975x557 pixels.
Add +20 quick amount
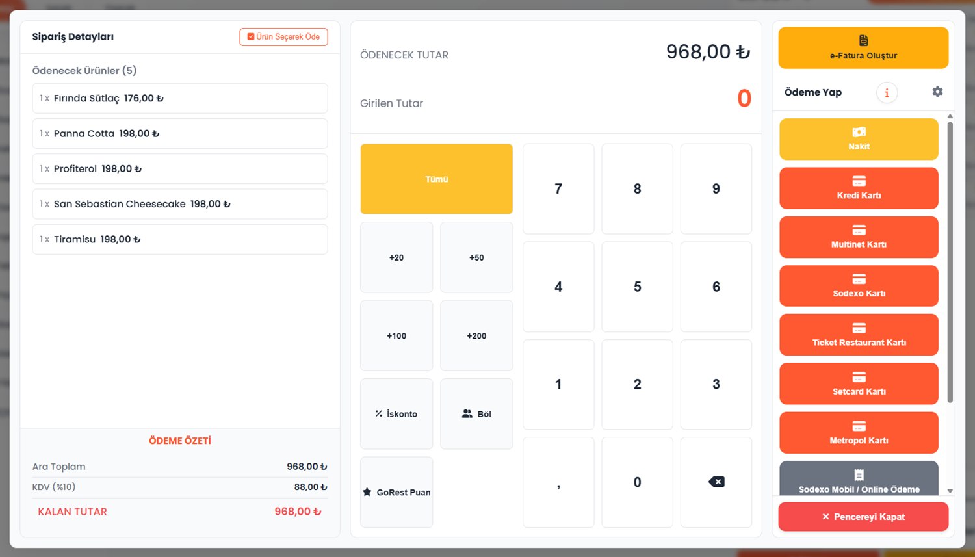pos(396,257)
